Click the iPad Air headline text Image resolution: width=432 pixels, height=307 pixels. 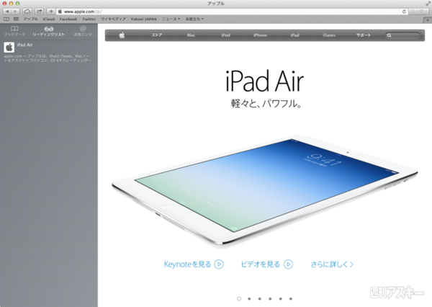point(265,81)
